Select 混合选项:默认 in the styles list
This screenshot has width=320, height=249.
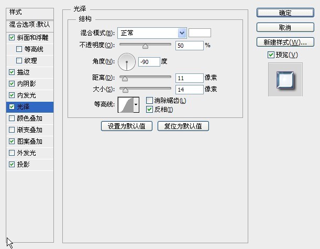[x=29, y=25]
